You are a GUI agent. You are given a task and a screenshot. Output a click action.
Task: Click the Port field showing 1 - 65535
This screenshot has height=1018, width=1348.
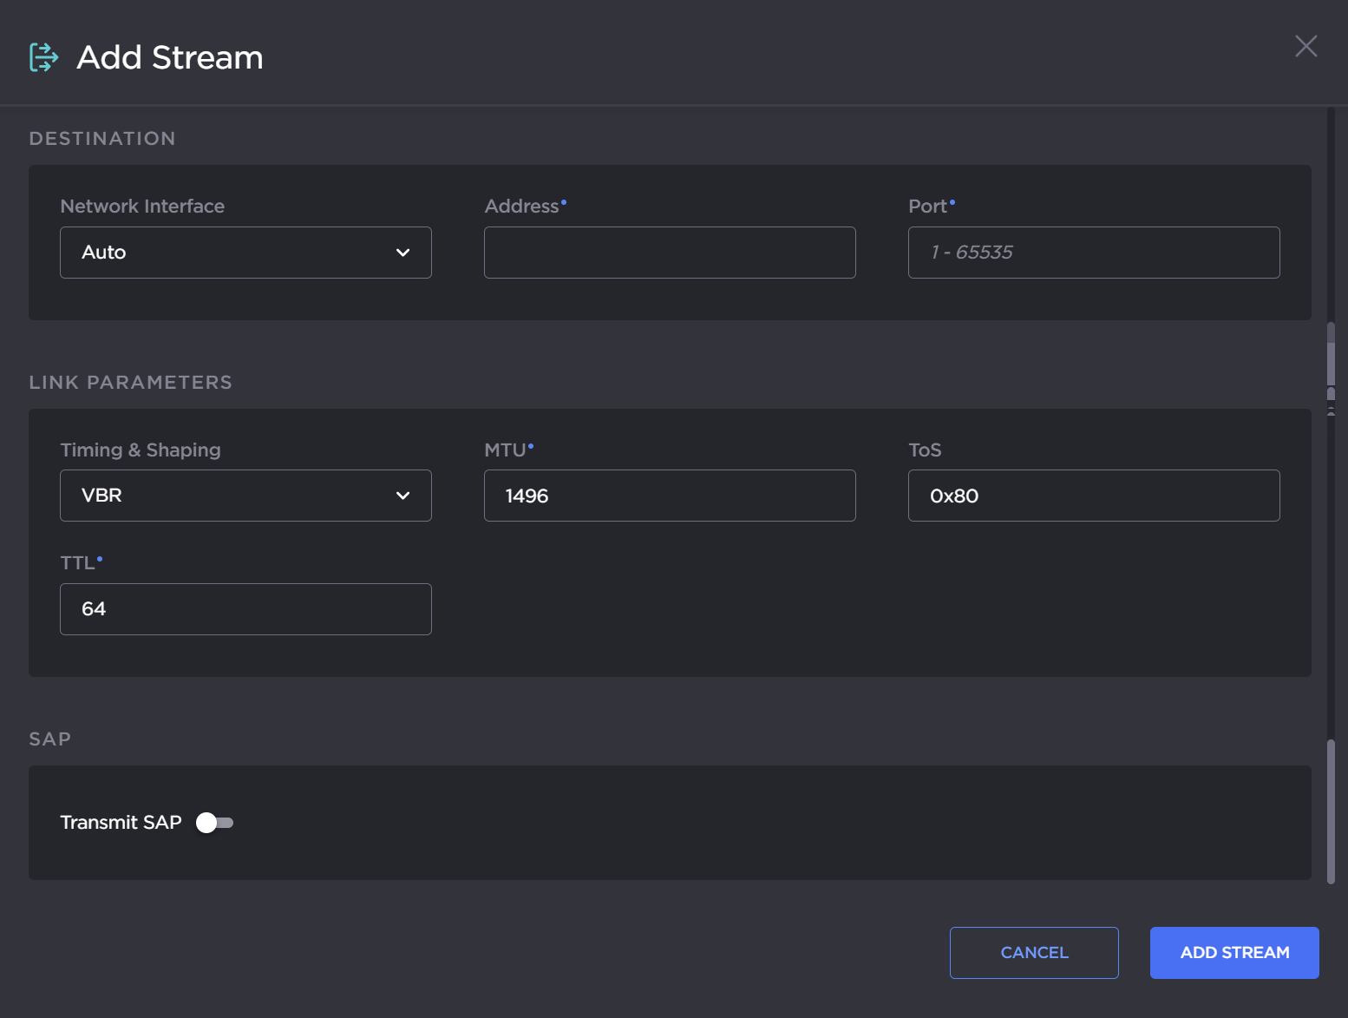[1093, 253]
